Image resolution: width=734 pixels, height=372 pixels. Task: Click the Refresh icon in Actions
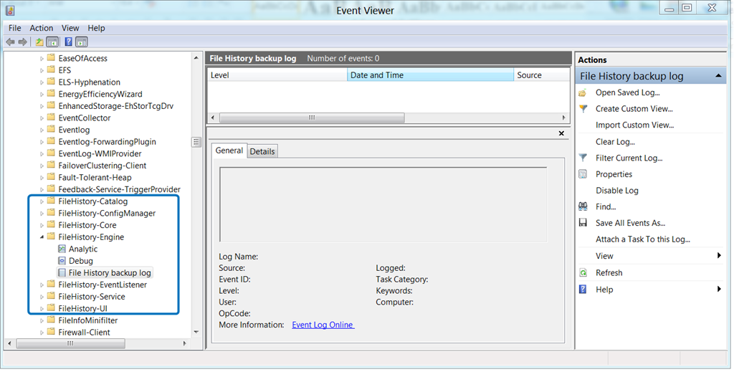pos(583,273)
